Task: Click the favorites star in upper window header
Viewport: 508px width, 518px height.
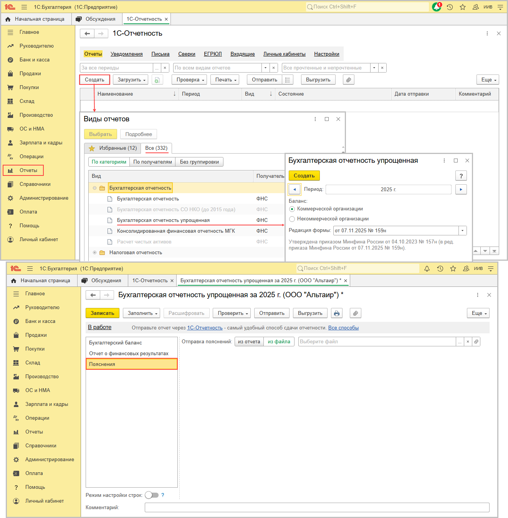Action: 463,7
